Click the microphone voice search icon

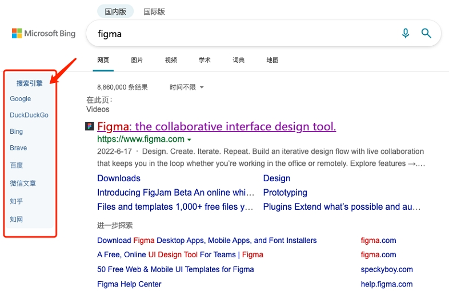click(406, 33)
